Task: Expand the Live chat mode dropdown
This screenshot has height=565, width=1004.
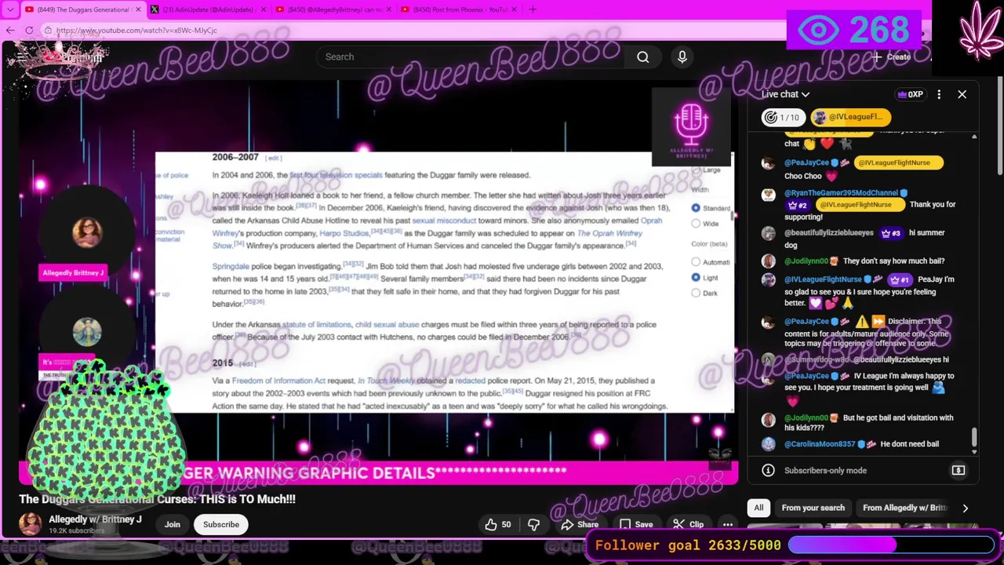Action: [x=785, y=94]
